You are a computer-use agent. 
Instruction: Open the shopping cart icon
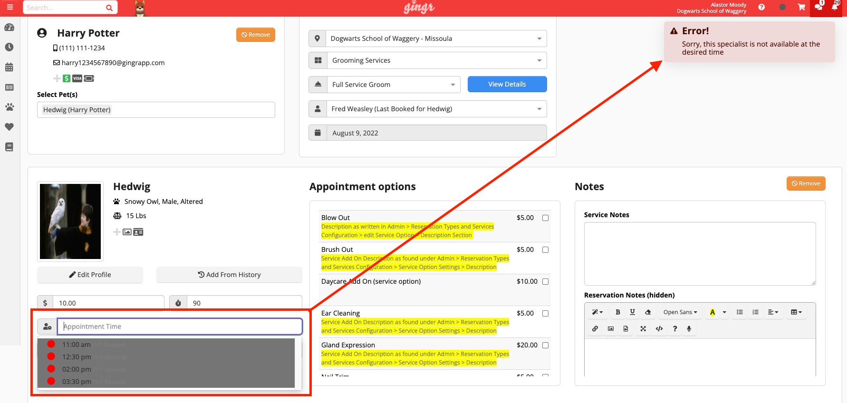click(x=801, y=7)
